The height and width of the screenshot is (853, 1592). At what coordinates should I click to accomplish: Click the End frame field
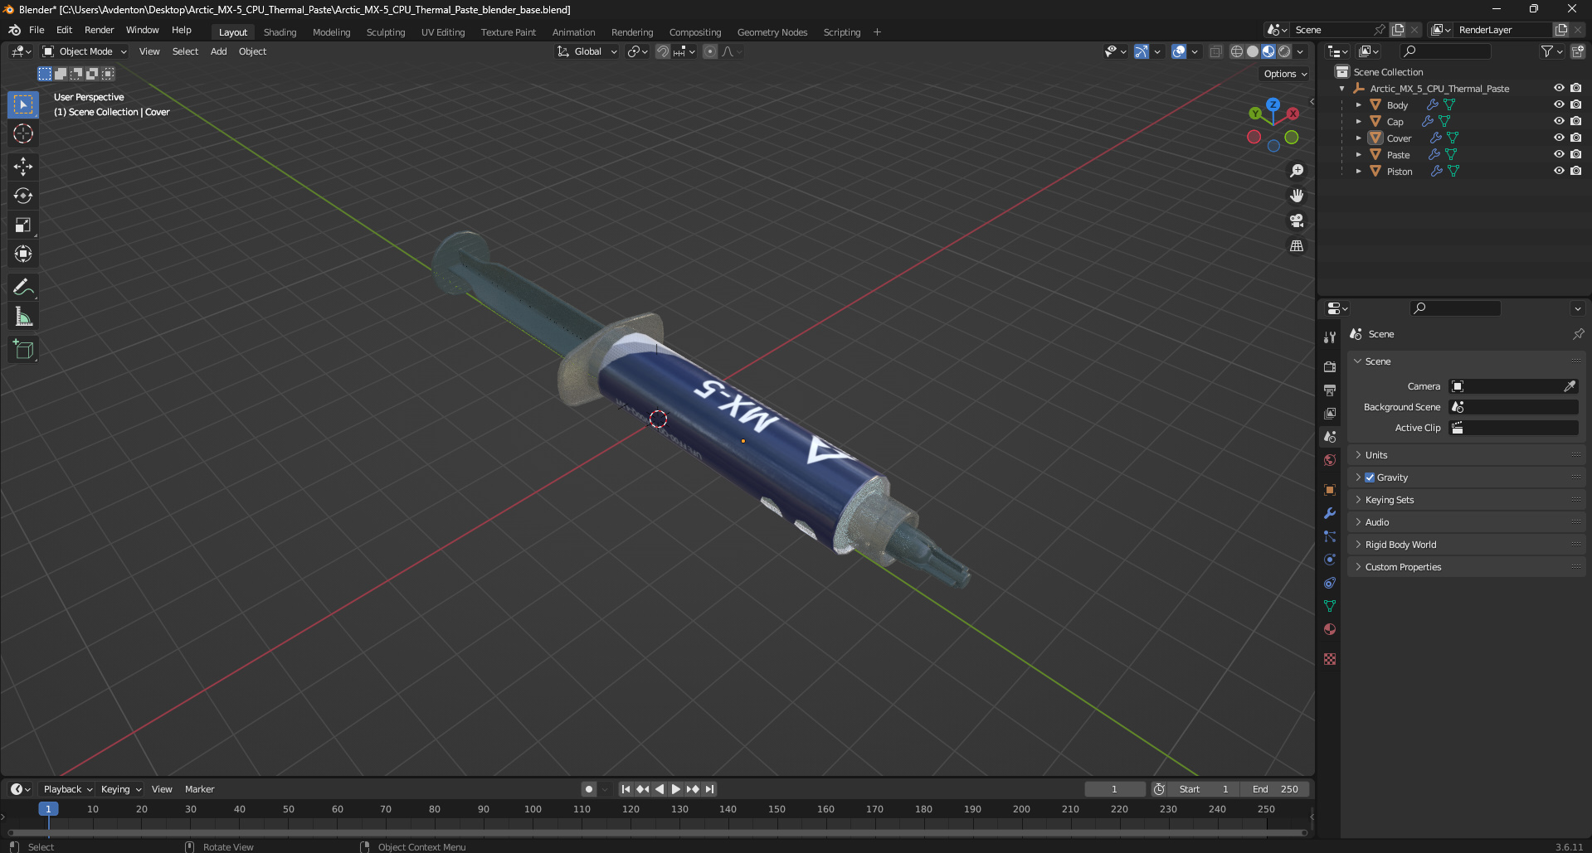[1275, 789]
